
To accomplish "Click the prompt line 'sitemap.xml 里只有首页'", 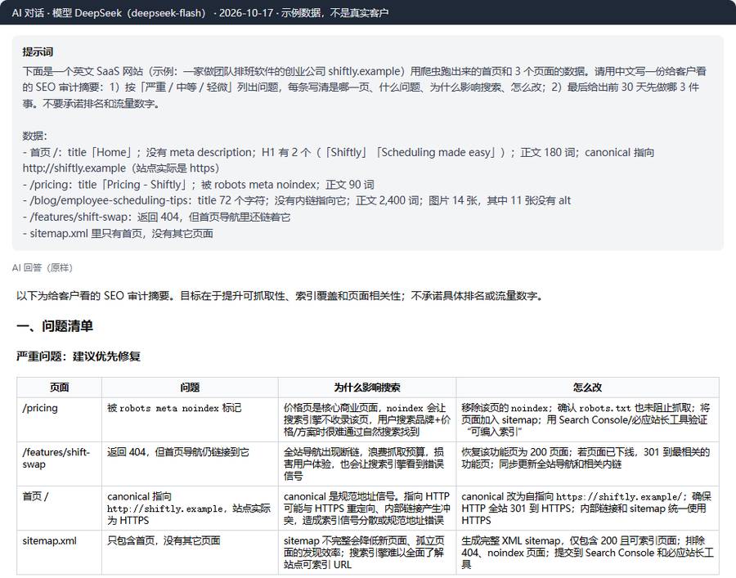I will point(118,233).
